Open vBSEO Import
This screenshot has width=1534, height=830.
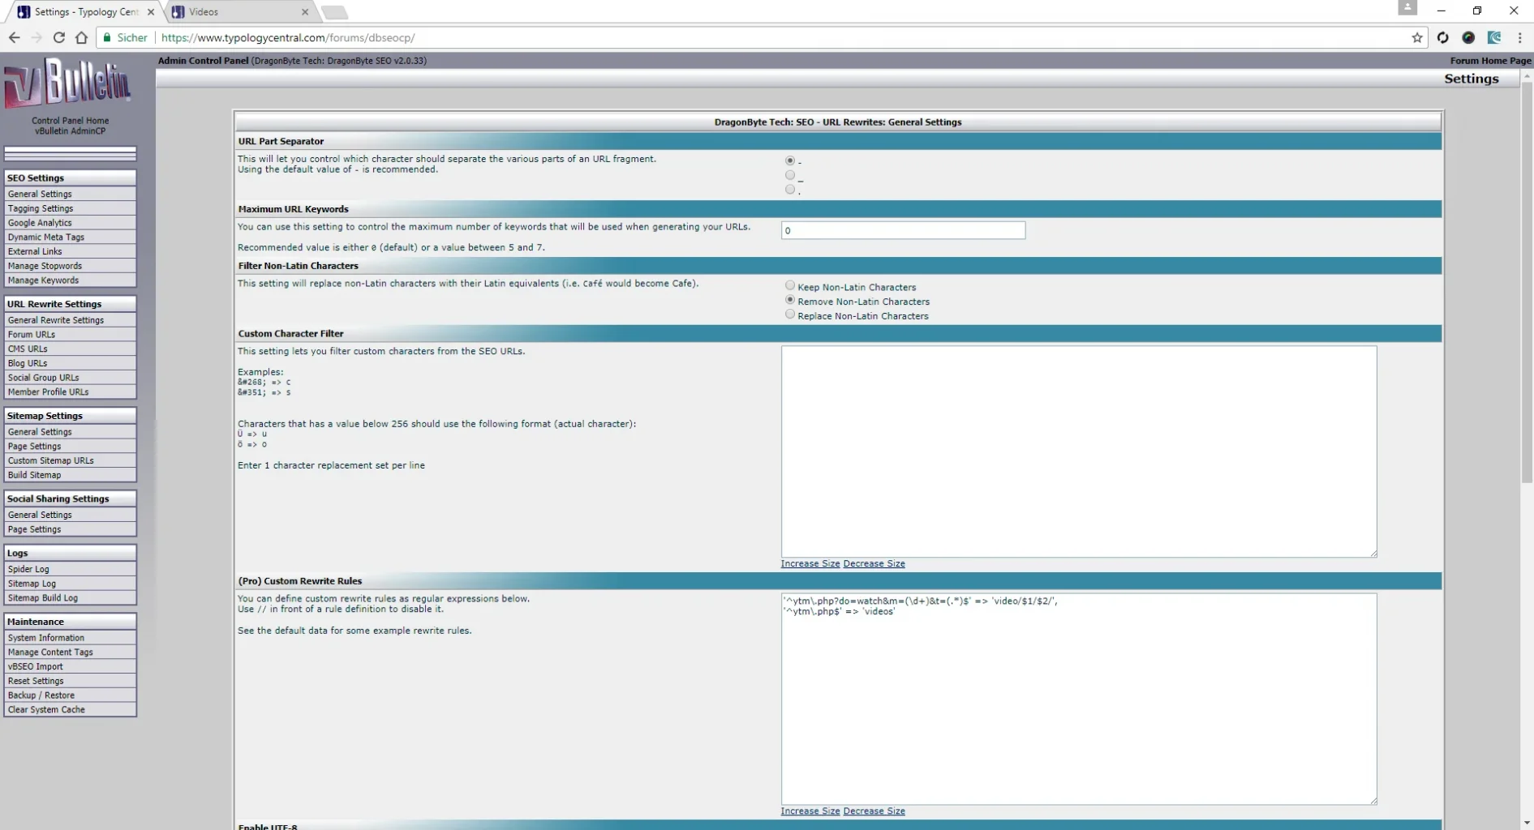coord(70,666)
